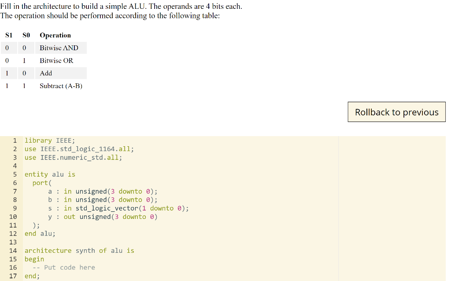Viewport: 451px width, 281px height.
Task: Click the 'begin' keyword on line 15
Action: [x=34, y=259]
